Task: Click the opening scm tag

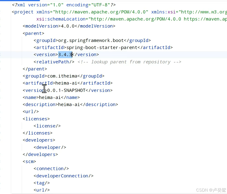Action: coord(29,162)
